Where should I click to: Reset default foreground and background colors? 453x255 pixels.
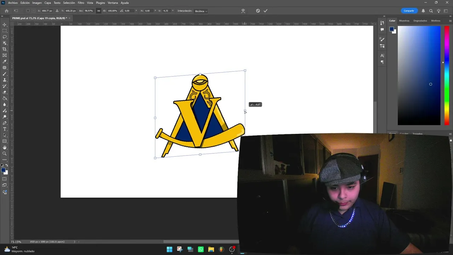2,165
